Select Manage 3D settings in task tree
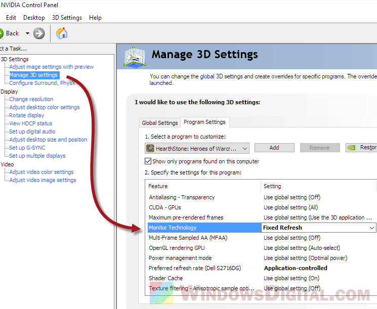 (x=34, y=75)
